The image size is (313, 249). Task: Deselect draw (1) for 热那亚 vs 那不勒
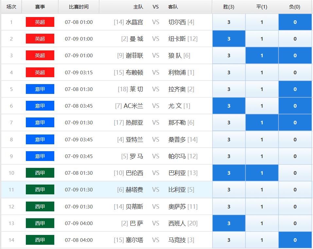pyautogui.click(x=262, y=123)
